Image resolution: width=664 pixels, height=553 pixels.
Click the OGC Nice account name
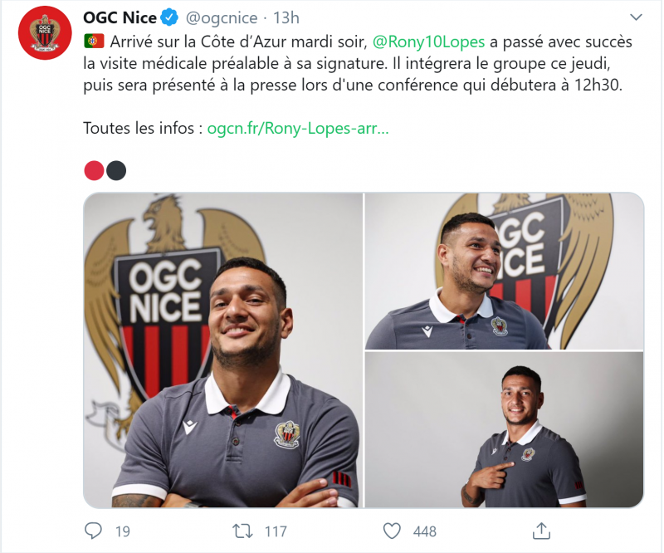(120, 17)
